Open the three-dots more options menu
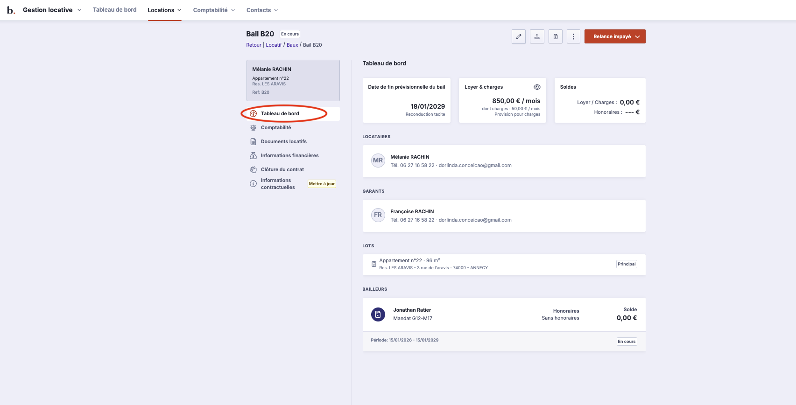The width and height of the screenshot is (796, 405). click(573, 36)
